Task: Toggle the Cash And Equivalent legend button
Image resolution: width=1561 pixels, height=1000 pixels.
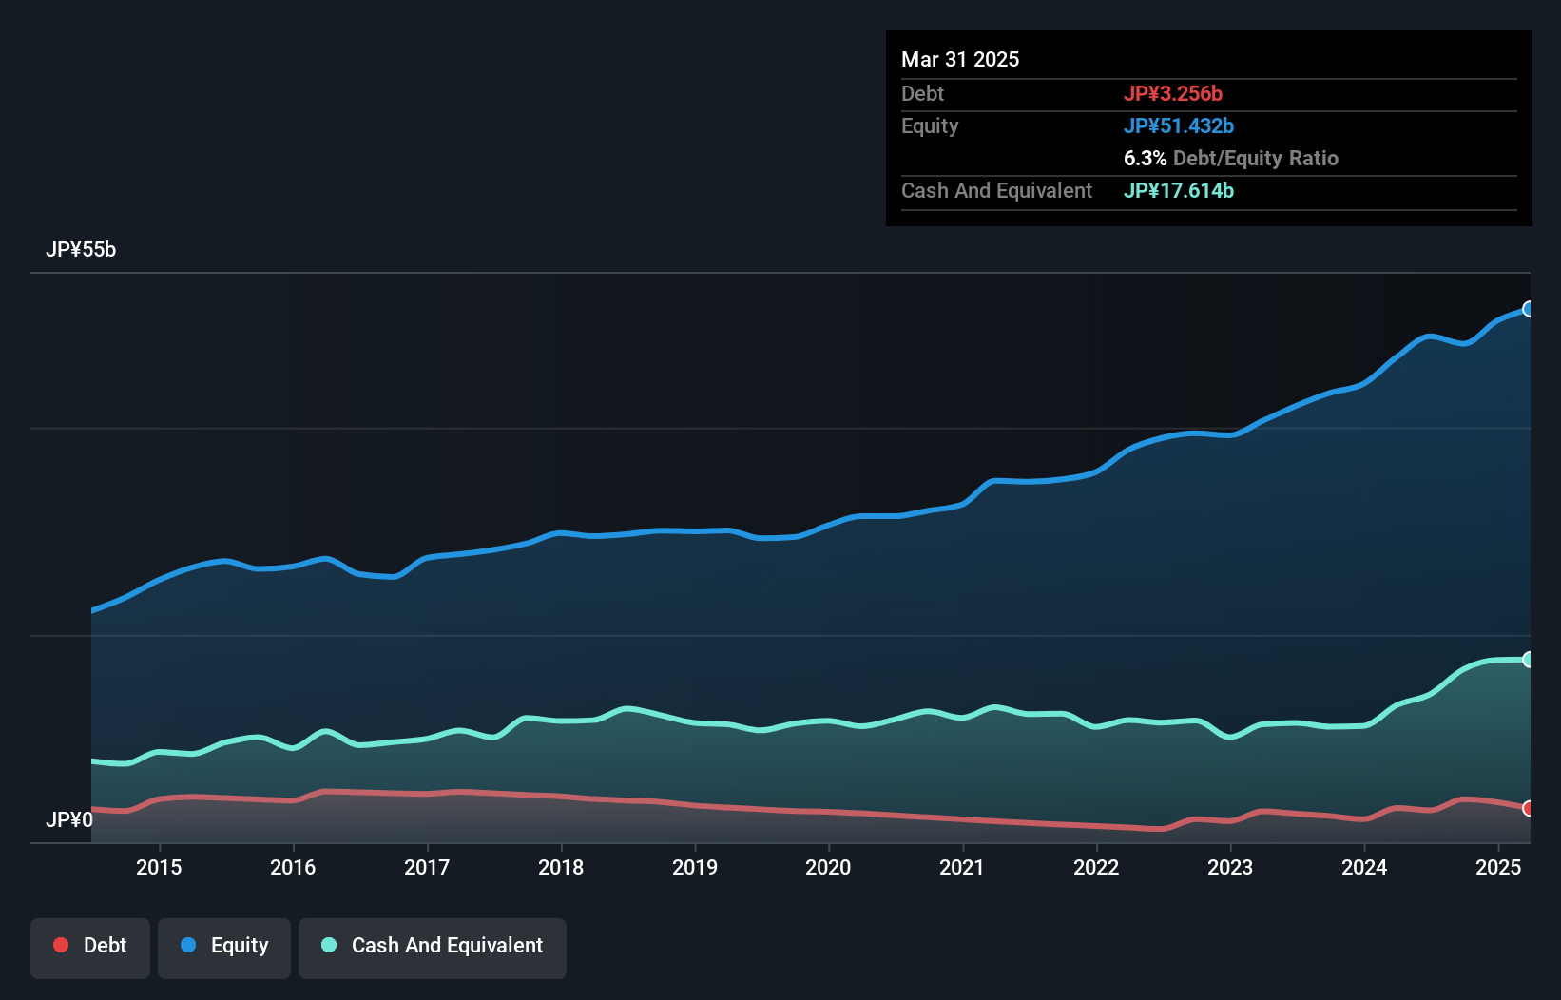Action: click(433, 947)
